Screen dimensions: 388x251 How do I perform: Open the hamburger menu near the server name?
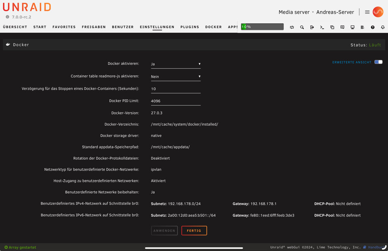click(x=367, y=12)
